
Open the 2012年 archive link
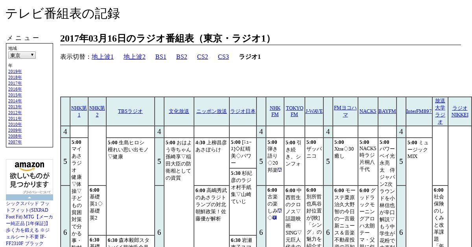tap(15, 113)
